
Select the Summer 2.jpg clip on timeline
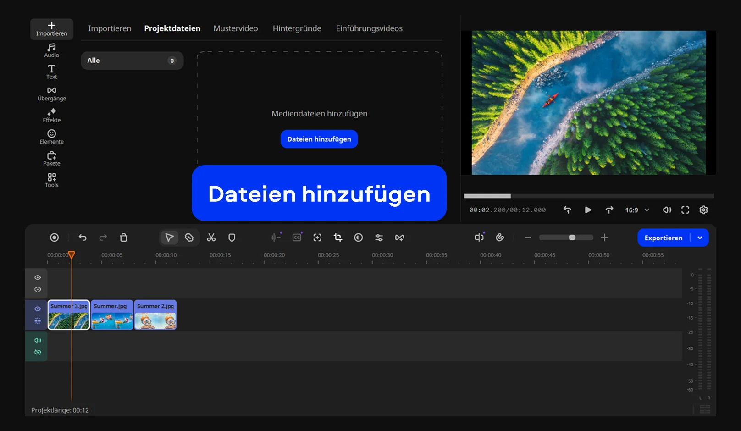coord(155,315)
